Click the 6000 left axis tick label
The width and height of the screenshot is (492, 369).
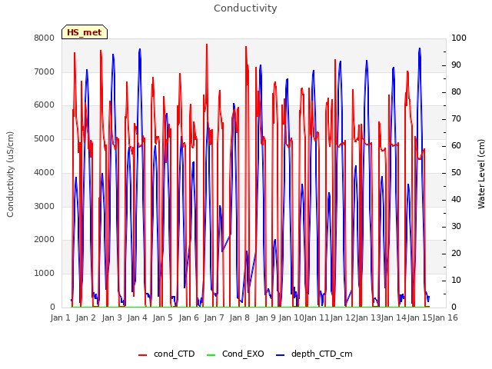pyautogui.click(x=45, y=105)
